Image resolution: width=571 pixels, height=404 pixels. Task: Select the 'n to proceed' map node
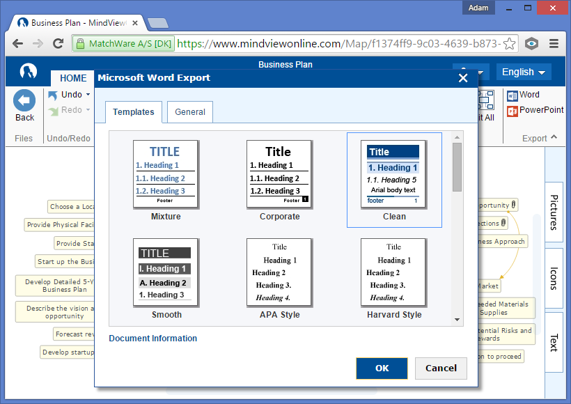click(x=501, y=356)
